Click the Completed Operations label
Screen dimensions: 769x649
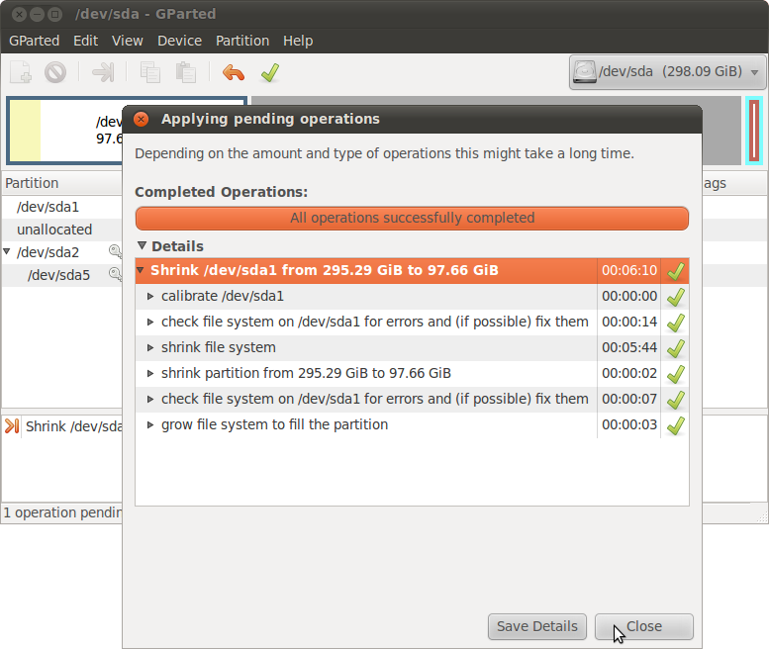point(221,192)
